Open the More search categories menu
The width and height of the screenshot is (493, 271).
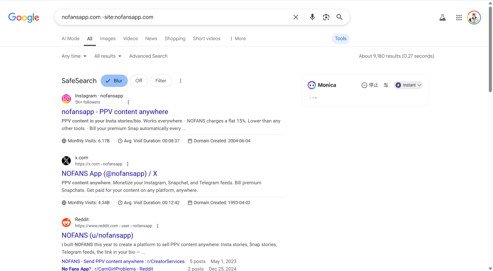coord(238,39)
